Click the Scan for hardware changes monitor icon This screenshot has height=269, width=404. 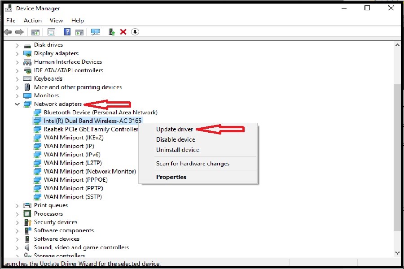click(95, 32)
